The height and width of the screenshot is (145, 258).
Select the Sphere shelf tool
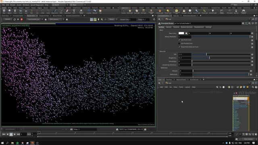tap(10, 11)
